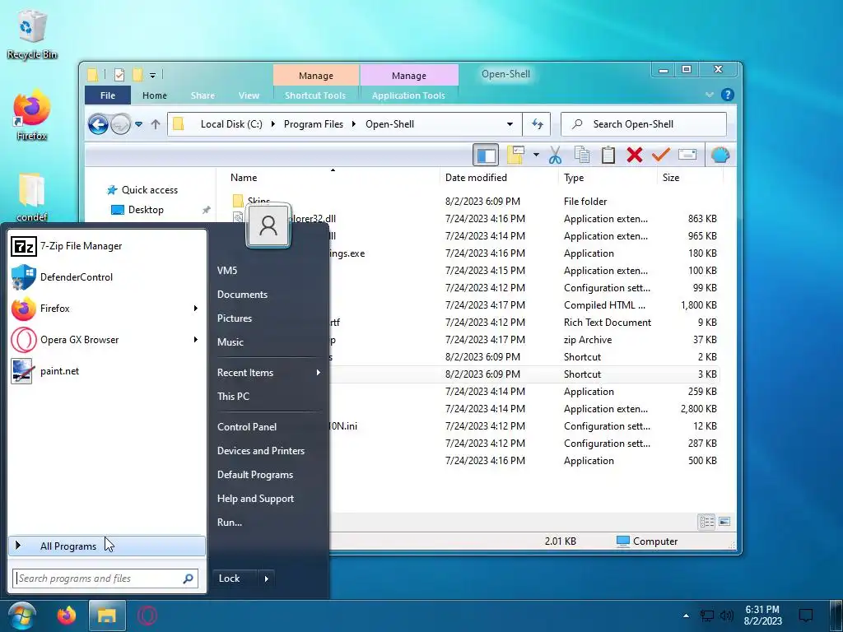Click the New Folder icon in title bar

137,75
